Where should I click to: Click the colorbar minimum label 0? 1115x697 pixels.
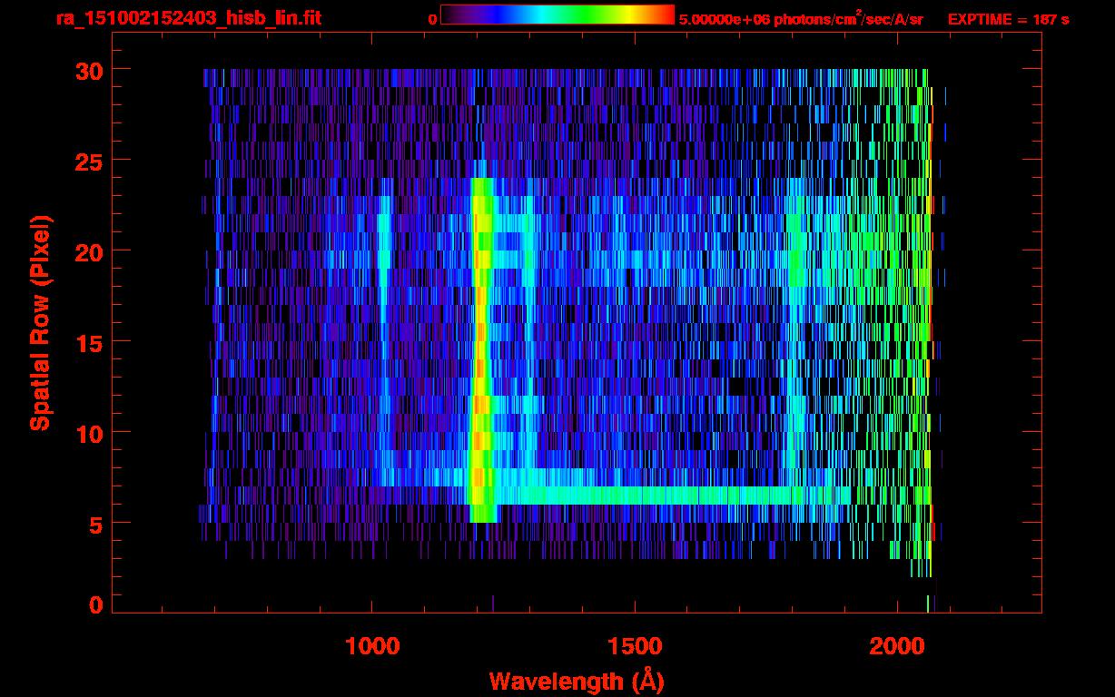click(x=432, y=19)
